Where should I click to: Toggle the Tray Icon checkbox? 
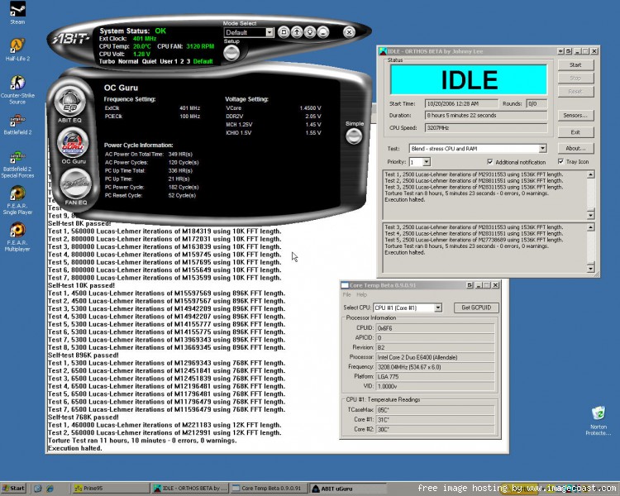tap(560, 161)
